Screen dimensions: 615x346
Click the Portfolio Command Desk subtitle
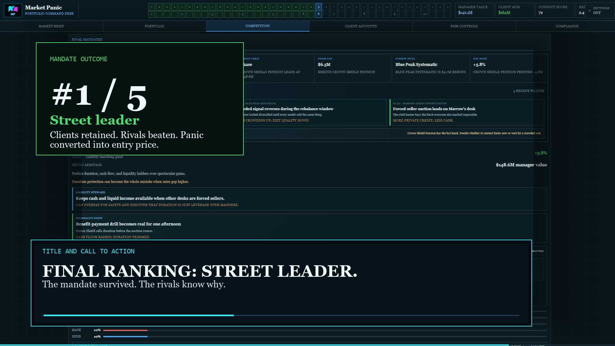(x=49, y=13)
